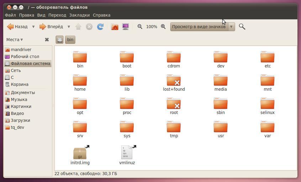Click the Up arrow toolbar icon

[78, 27]
